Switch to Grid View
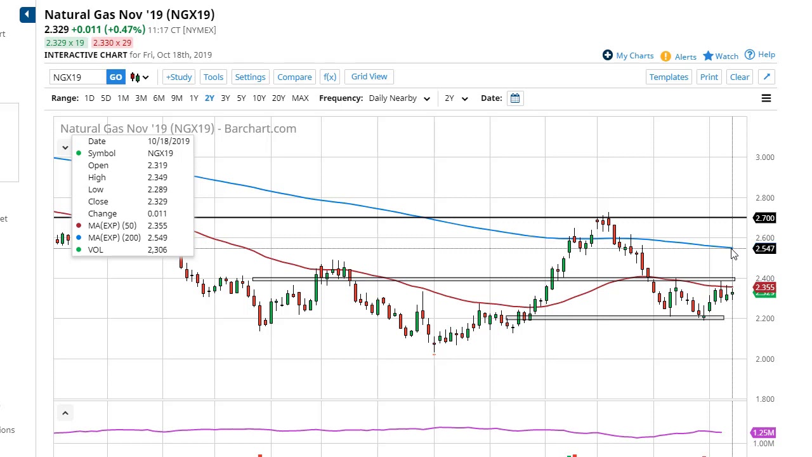 (369, 77)
